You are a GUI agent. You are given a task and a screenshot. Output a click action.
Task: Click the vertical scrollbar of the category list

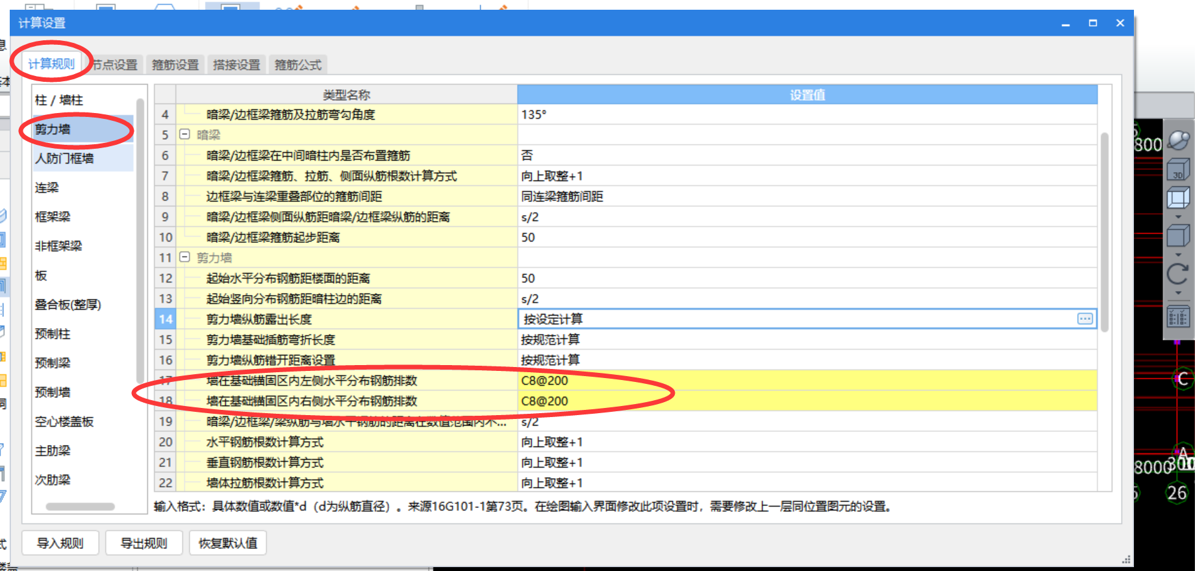click(140, 240)
